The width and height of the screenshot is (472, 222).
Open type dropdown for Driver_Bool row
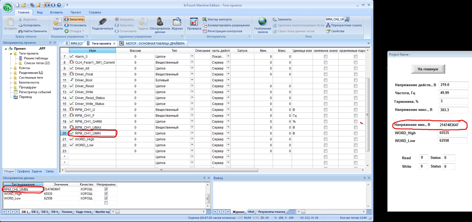pos(192,80)
